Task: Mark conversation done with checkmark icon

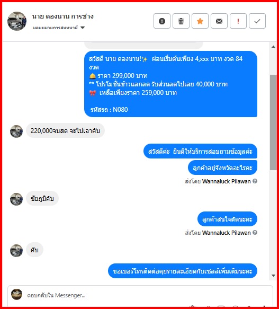Action: [x=257, y=21]
